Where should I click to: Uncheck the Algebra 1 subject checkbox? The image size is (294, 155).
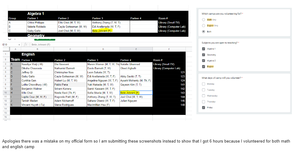tap(204, 49)
